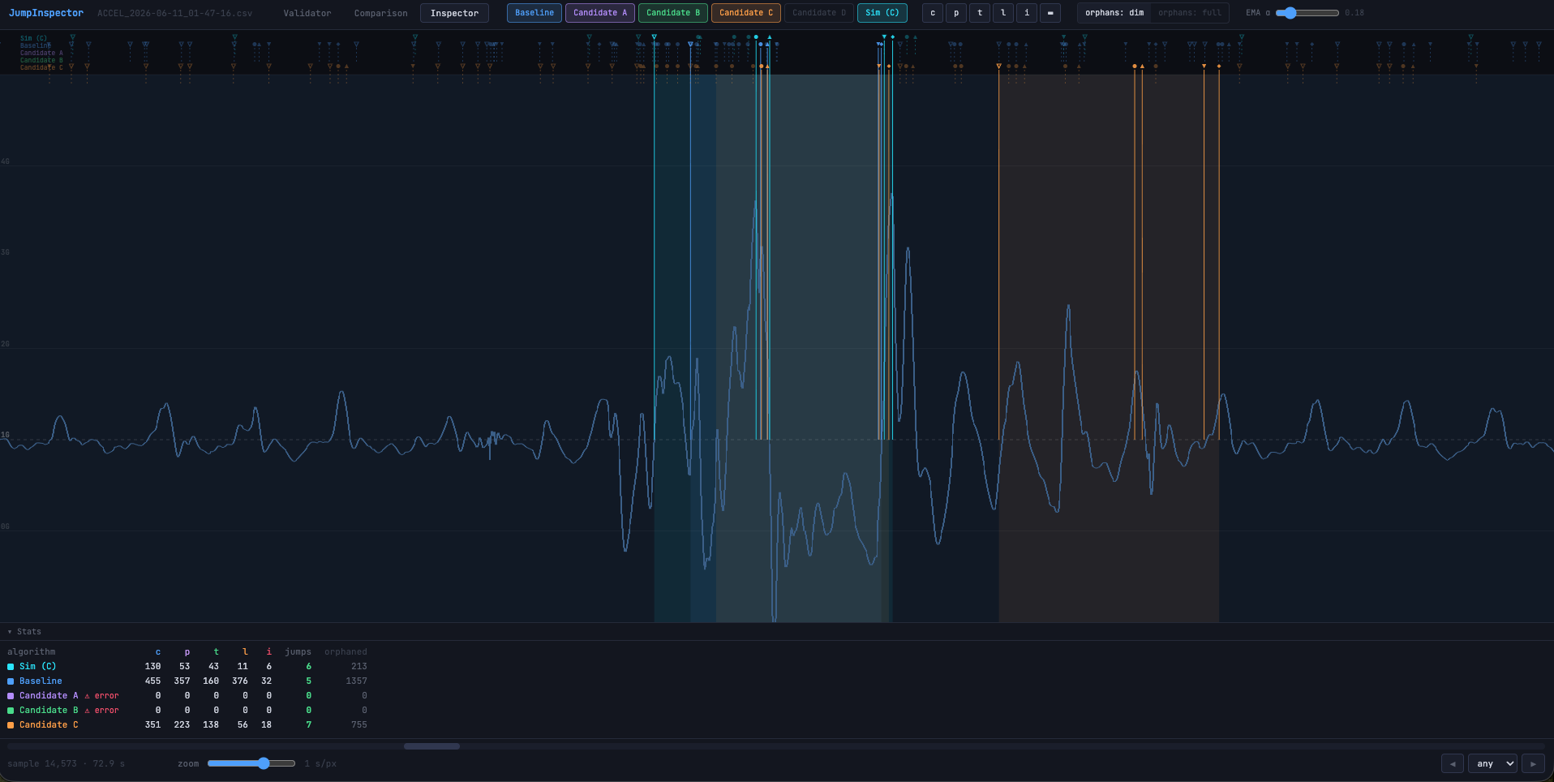Click the ACCEL_2026-06-11_01-47-16.csv filename

[174, 13]
